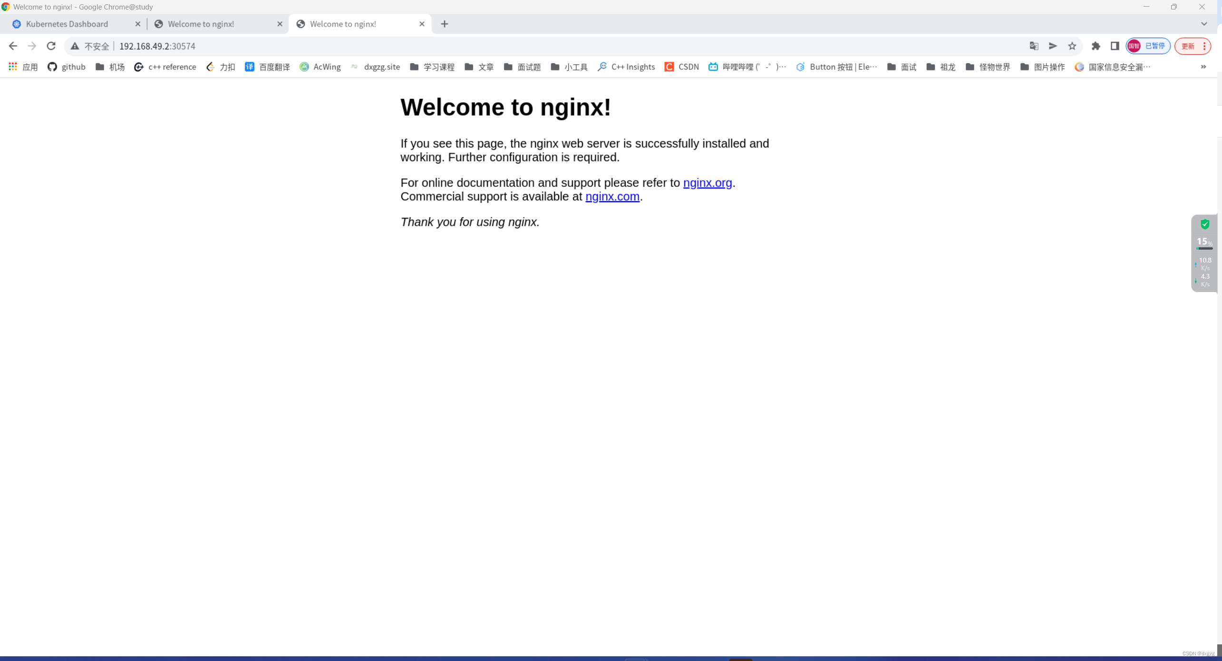Screen dimensions: 1222x661
Task: Switch to Kubernetes Dashboard tab
Action: [67, 24]
